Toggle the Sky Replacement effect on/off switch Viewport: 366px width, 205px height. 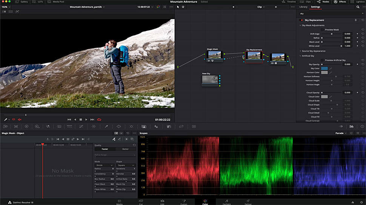tap(301, 20)
